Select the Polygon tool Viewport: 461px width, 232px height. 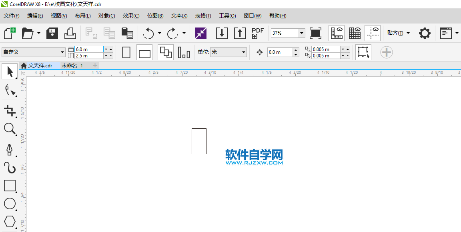10,222
